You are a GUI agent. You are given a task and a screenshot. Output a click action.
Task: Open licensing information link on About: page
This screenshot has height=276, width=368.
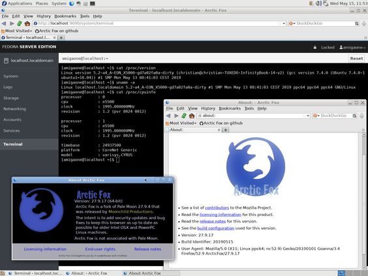[x=220, y=215]
